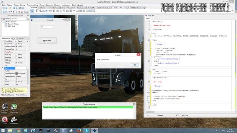Click the Open folder toolbar icon
Image resolution: width=237 pixels, height=133 pixels.
tap(10, 8)
